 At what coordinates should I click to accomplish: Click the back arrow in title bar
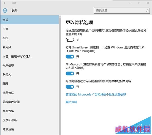click(x=5, y=3)
